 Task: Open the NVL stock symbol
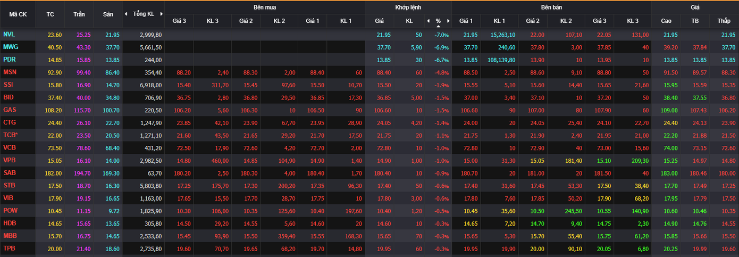pos(9,35)
